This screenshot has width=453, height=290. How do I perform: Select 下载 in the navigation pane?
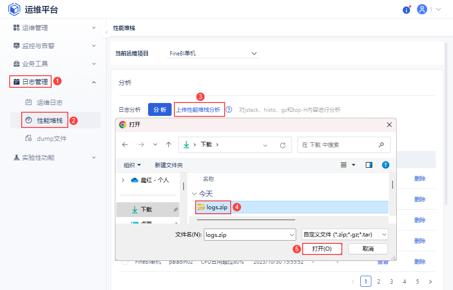[x=148, y=210]
